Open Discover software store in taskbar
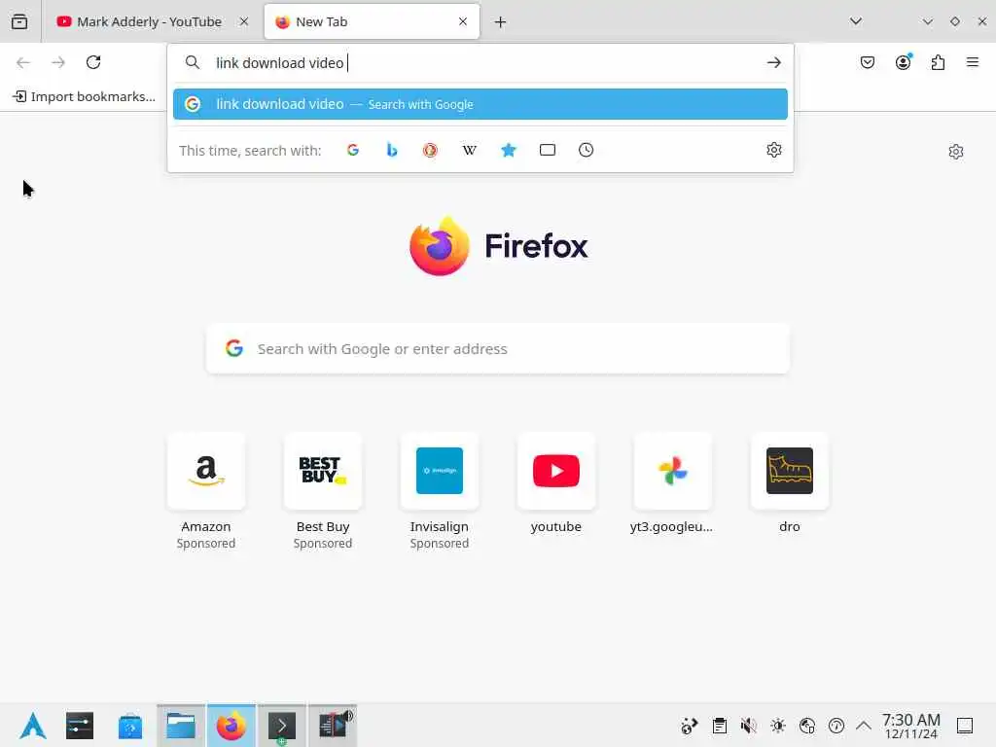The width and height of the screenshot is (996, 747). [x=130, y=726]
